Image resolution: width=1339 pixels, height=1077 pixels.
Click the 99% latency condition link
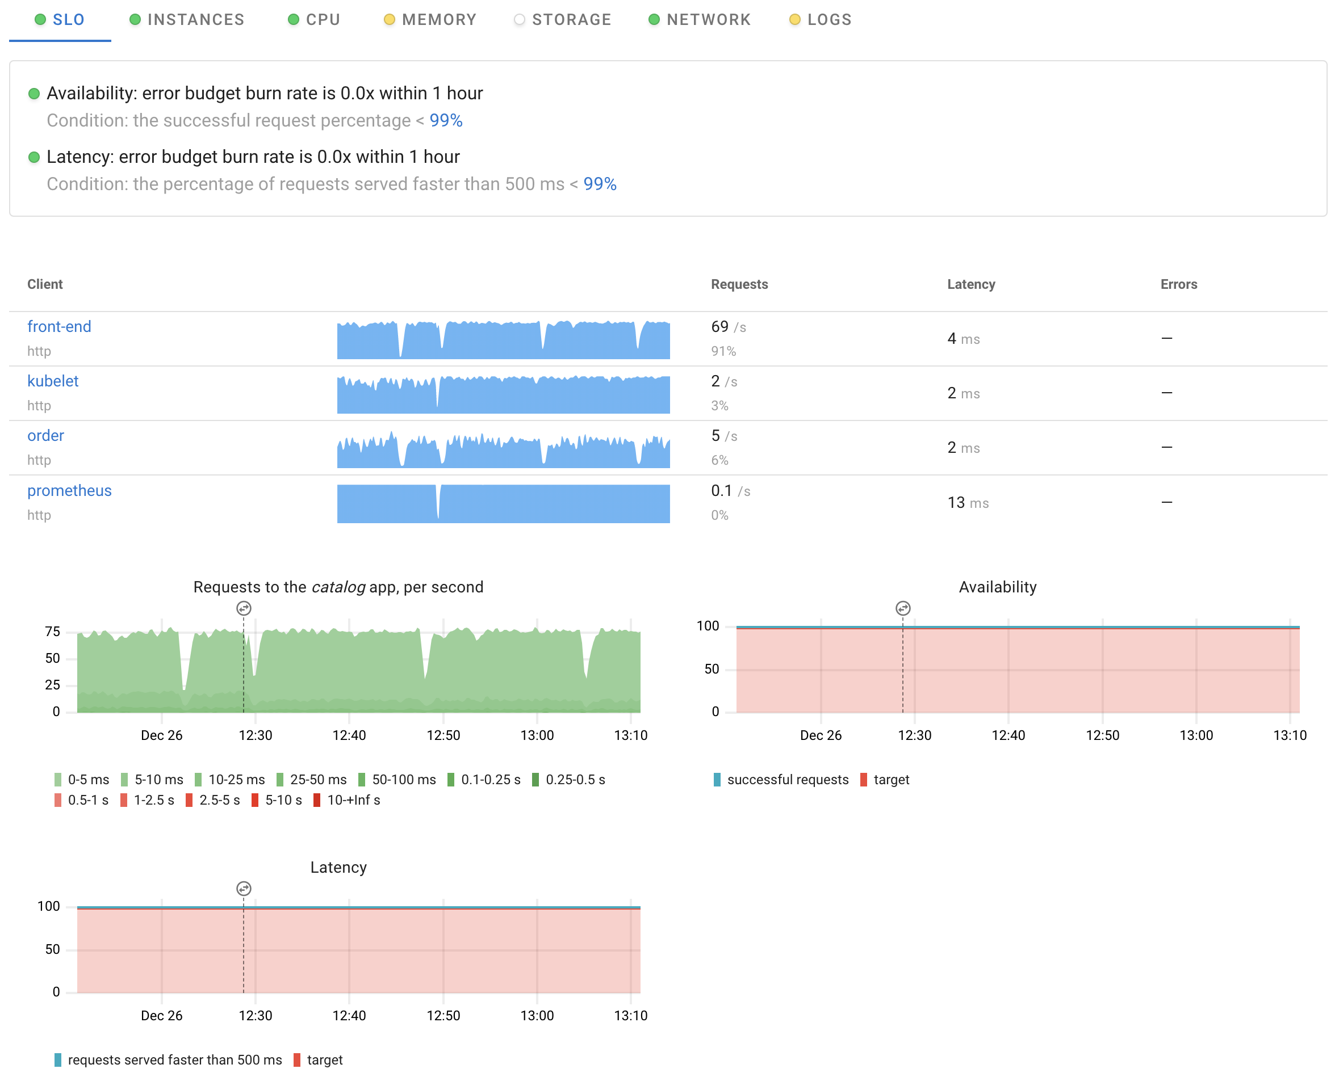pyautogui.click(x=600, y=184)
